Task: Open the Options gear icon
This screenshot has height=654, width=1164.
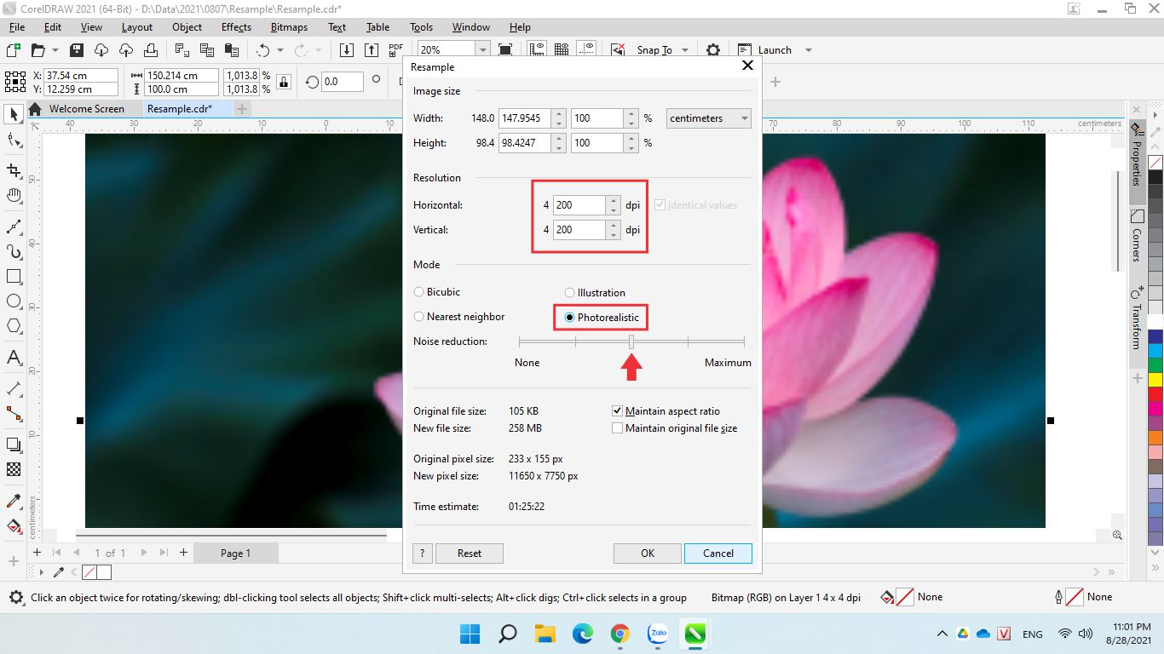Action: pyautogui.click(x=713, y=50)
